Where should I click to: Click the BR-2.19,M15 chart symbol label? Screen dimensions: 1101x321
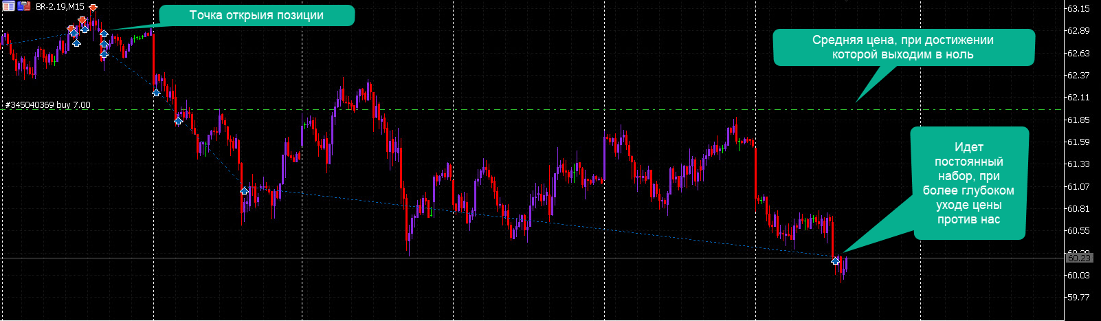(x=60, y=6)
